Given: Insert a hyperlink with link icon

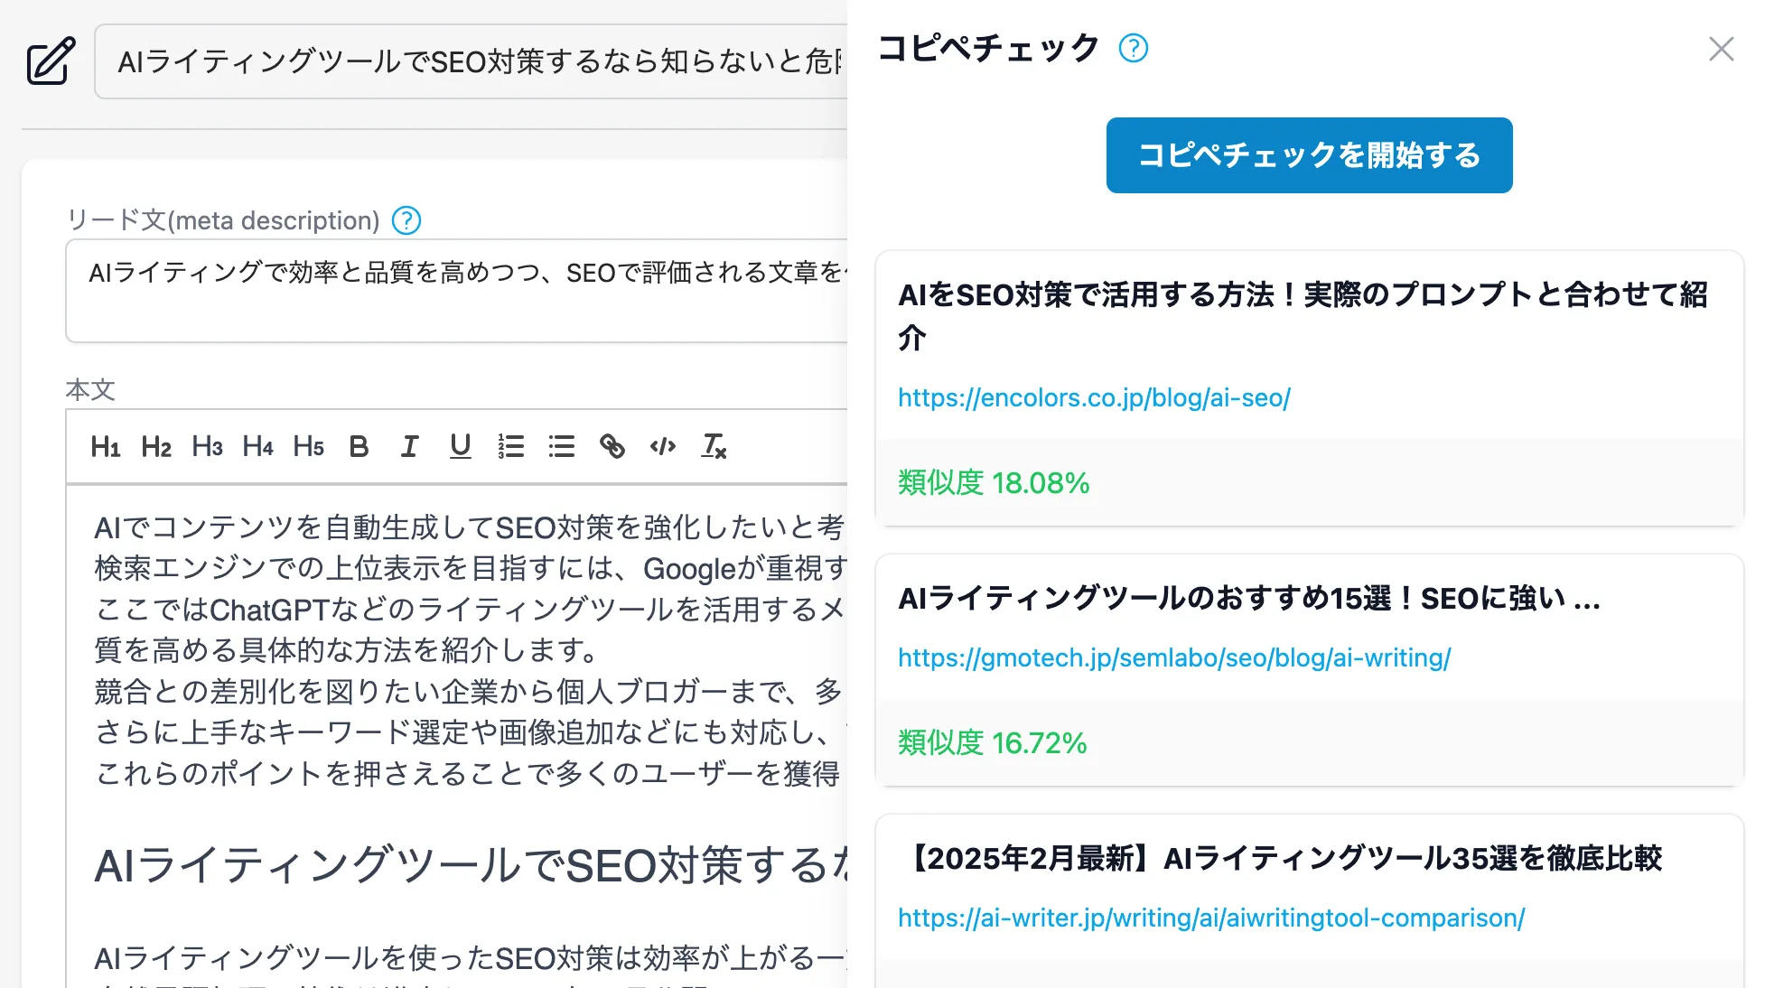Looking at the screenshot, I should 612,446.
